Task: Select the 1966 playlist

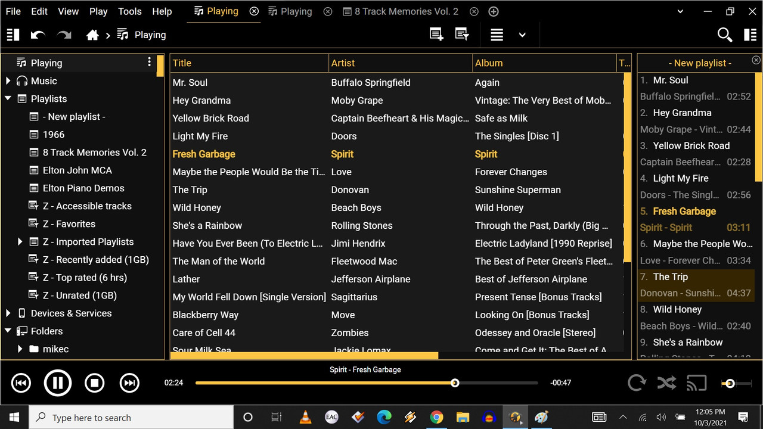Action: point(54,135)
